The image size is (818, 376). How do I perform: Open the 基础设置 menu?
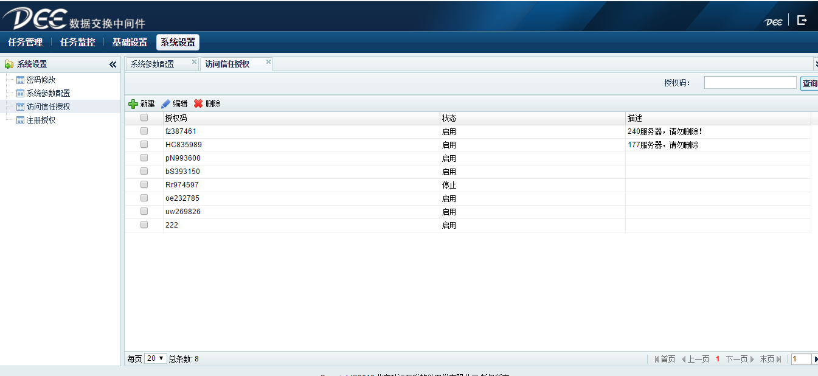(x=130, y=43)
